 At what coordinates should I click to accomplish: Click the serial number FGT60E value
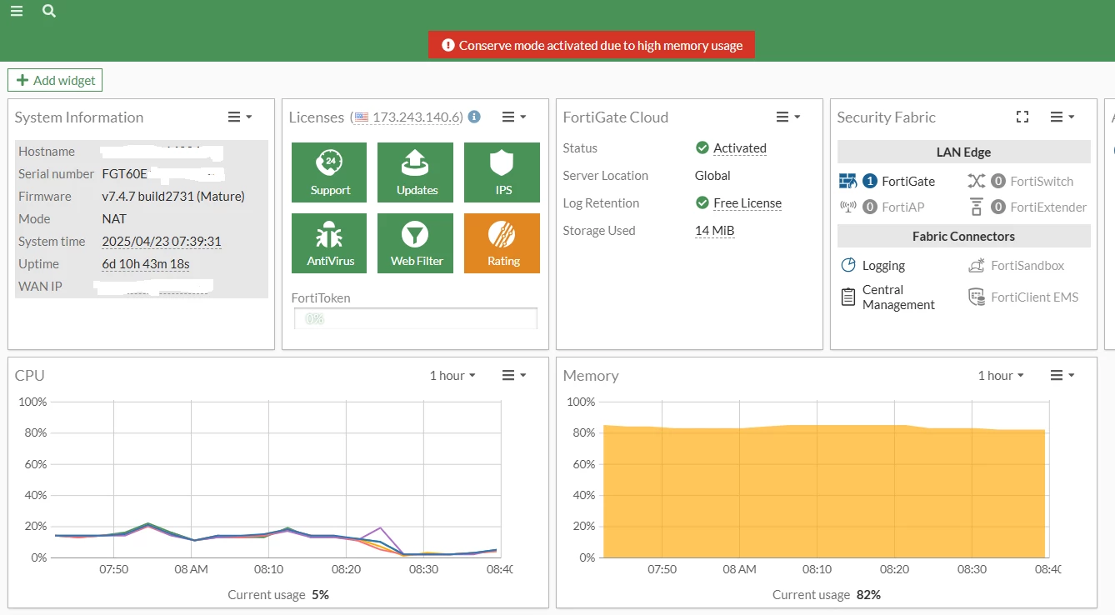tap(125, 174)
